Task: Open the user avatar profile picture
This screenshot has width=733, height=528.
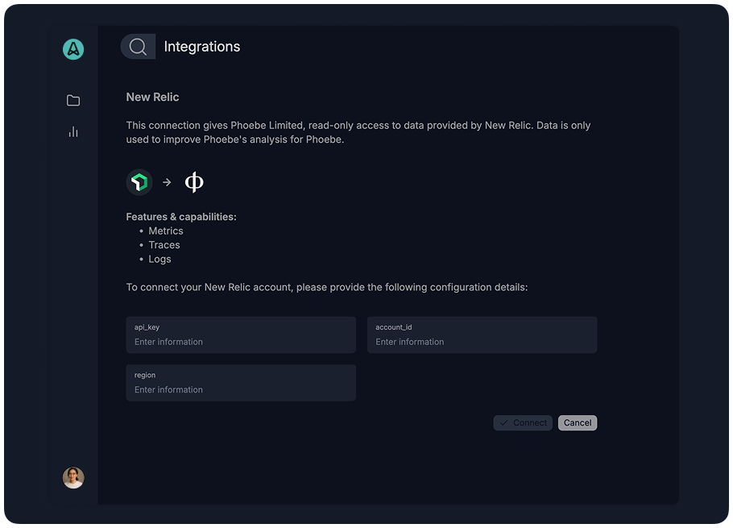Action: coord(73,477)
